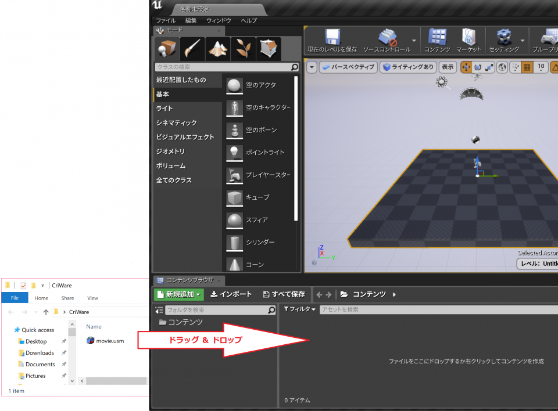The image size is (558, 411).
Task: Toggle grid snapping in viewport toolbar
Action: coord(528,67)
